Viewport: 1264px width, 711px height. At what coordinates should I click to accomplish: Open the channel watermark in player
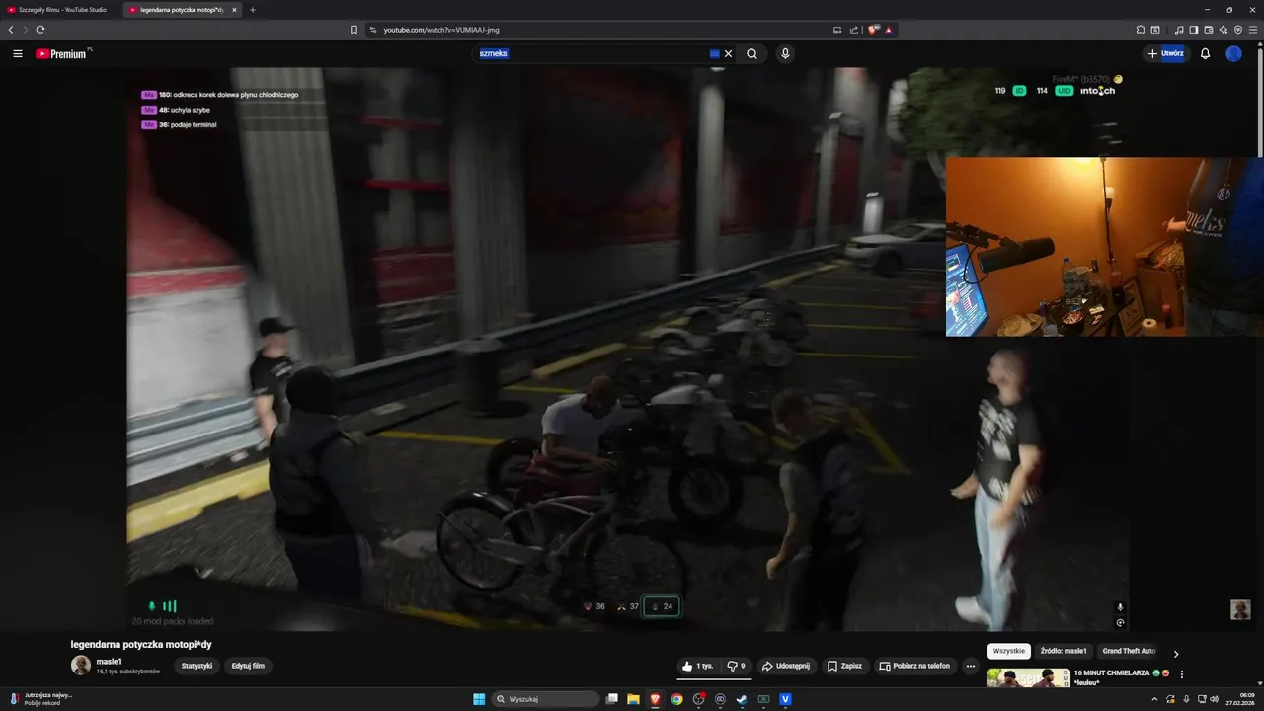click(1240, 609)
